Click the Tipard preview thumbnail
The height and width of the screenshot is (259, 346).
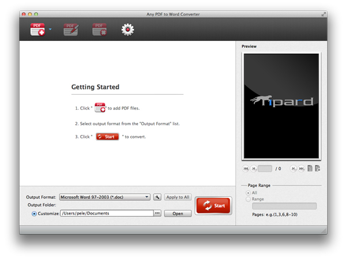pyautogui.click(x=281, y=106)
